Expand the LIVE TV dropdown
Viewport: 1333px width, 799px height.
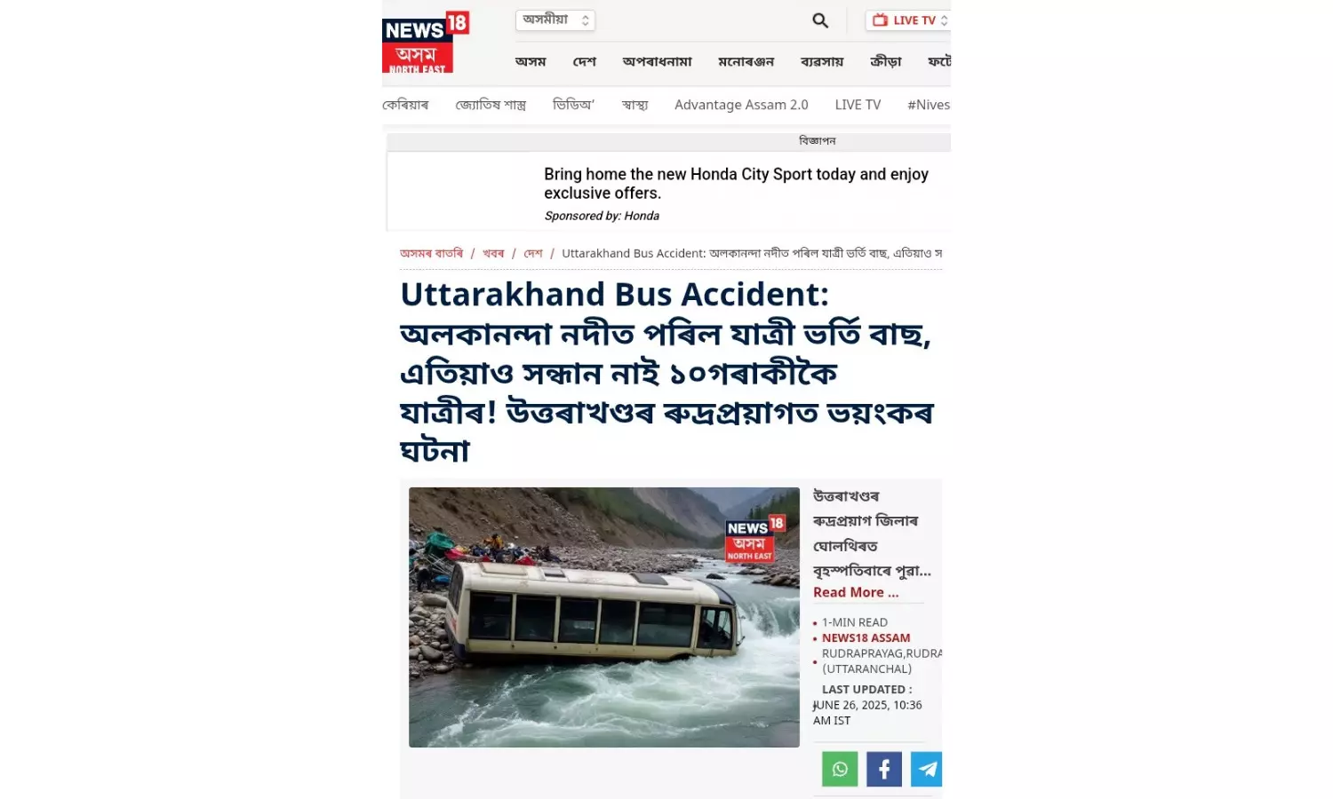908,20
